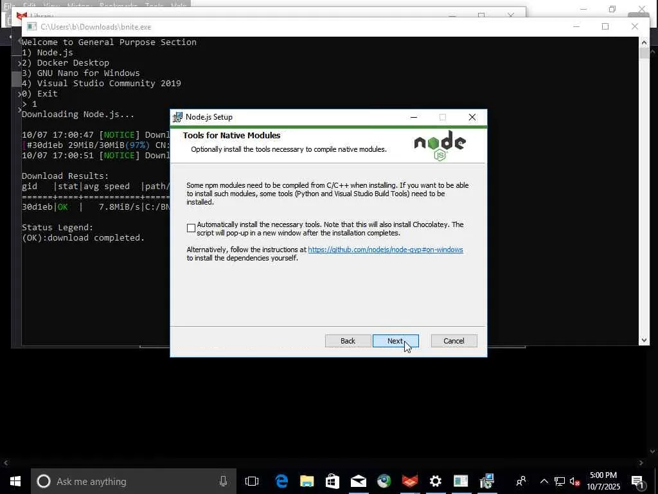Click "4) Visual Studio Community 2019" console line
The width and height of the screenshot is (658, 494).
(102, 83)
